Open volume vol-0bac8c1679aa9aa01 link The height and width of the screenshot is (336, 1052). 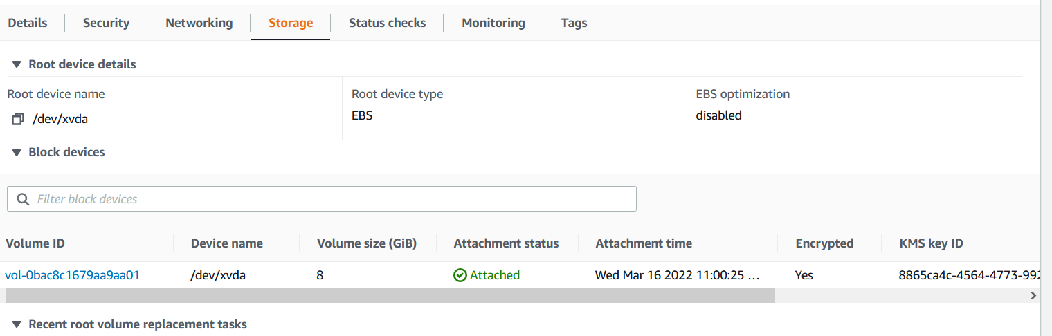coord(73,275)
